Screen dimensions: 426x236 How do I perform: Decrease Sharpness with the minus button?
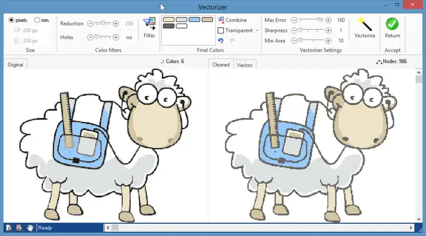293,30
